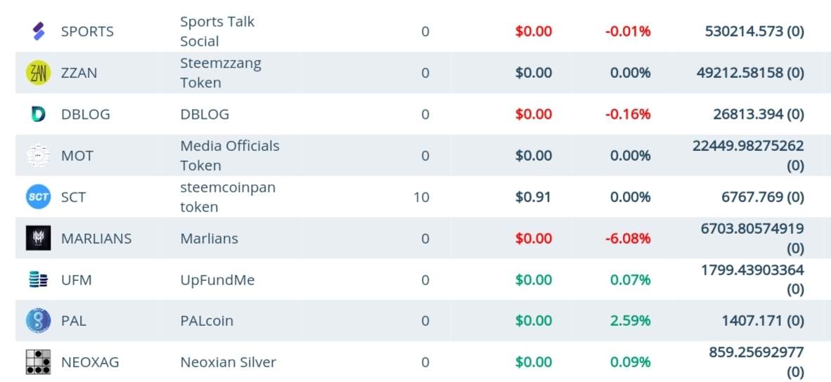Select the steemcoinpan token name

tap(228, 197)
